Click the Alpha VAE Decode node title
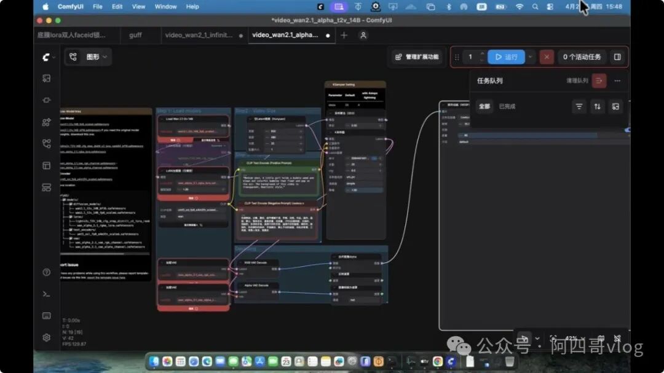 click(x=256, y=285)
